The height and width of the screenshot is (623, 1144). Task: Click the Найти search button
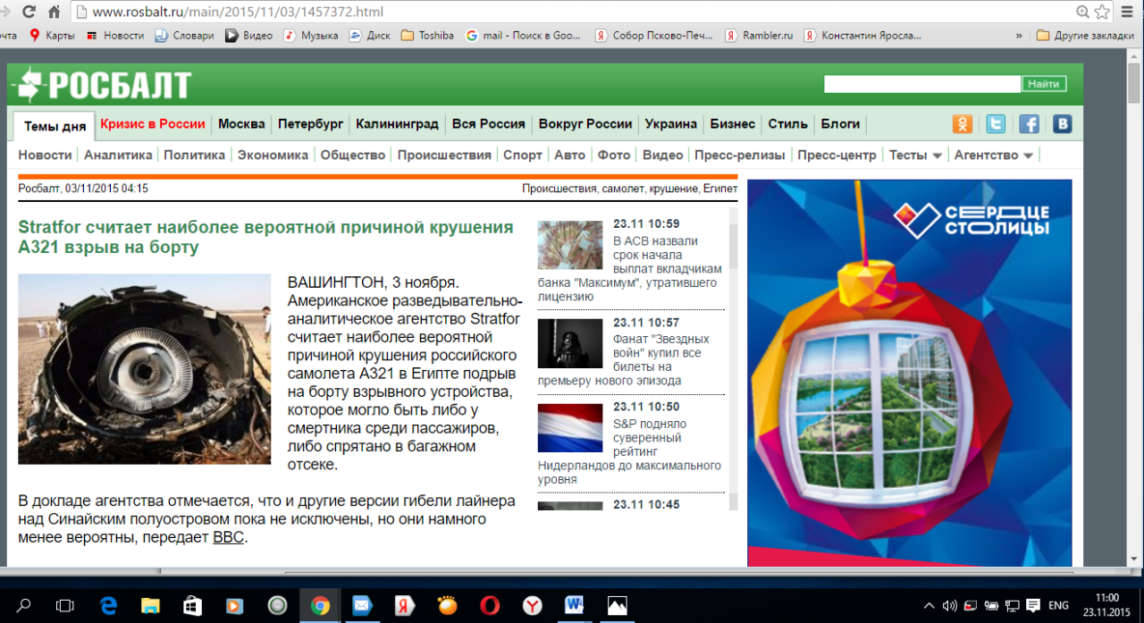[1044, 84]
